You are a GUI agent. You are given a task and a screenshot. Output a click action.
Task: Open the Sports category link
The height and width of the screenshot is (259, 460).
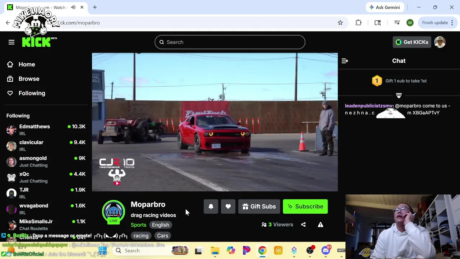click(x=138, y=225)
